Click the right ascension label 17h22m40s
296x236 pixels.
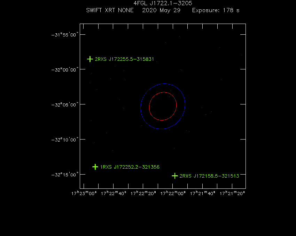pyautogui.click(x=114, y=193)
